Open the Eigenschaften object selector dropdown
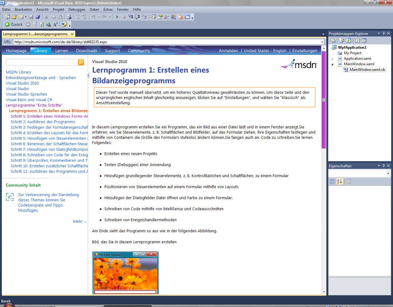393x307 pixels. point(388,173)
